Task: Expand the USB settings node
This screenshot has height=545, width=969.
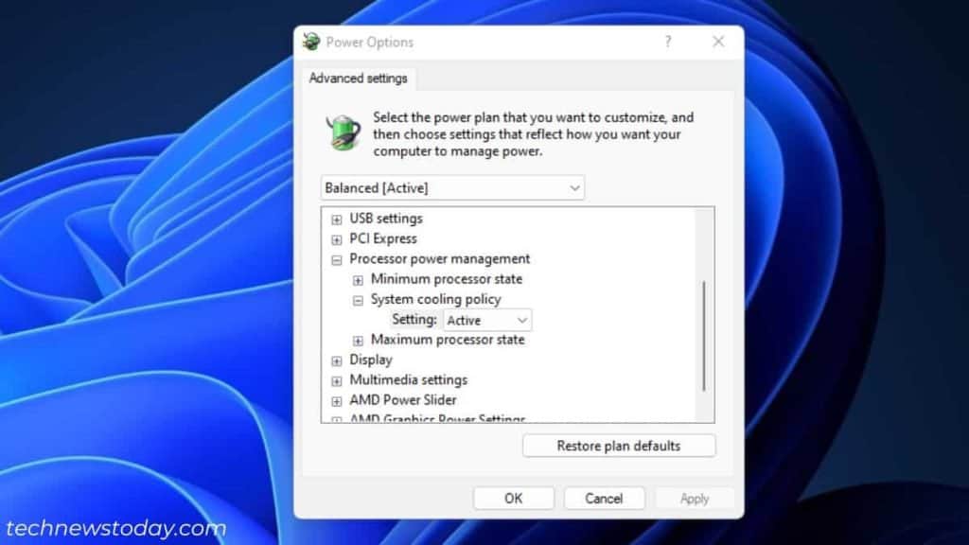Action: coord(337,220)
